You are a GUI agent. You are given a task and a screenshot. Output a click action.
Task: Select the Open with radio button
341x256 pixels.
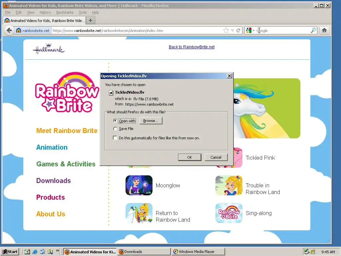115,121
